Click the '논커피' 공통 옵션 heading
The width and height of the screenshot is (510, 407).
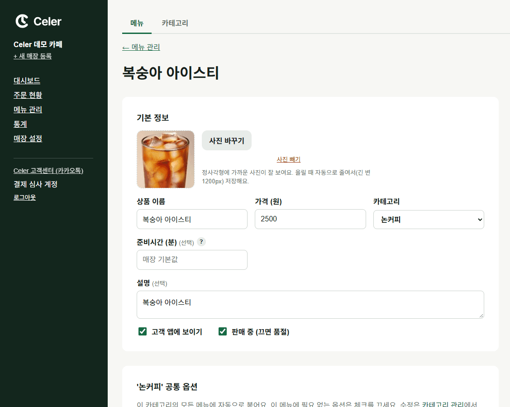[x=167, y=387]
